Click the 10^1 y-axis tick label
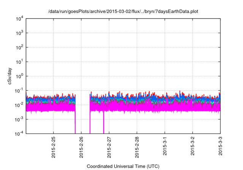 coord(20,62)
